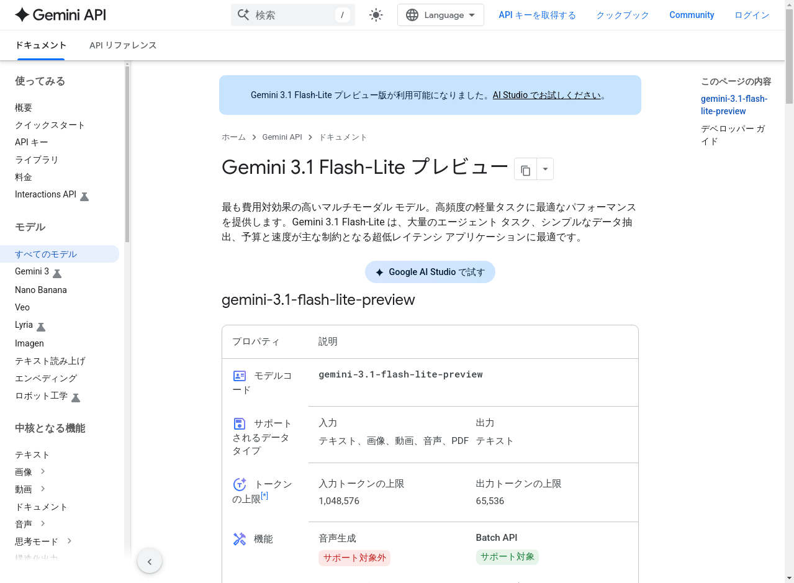This screenshot has height=583, width=794.
Task: Click the tools icon in the 機能 row
Action: (239, 539)
